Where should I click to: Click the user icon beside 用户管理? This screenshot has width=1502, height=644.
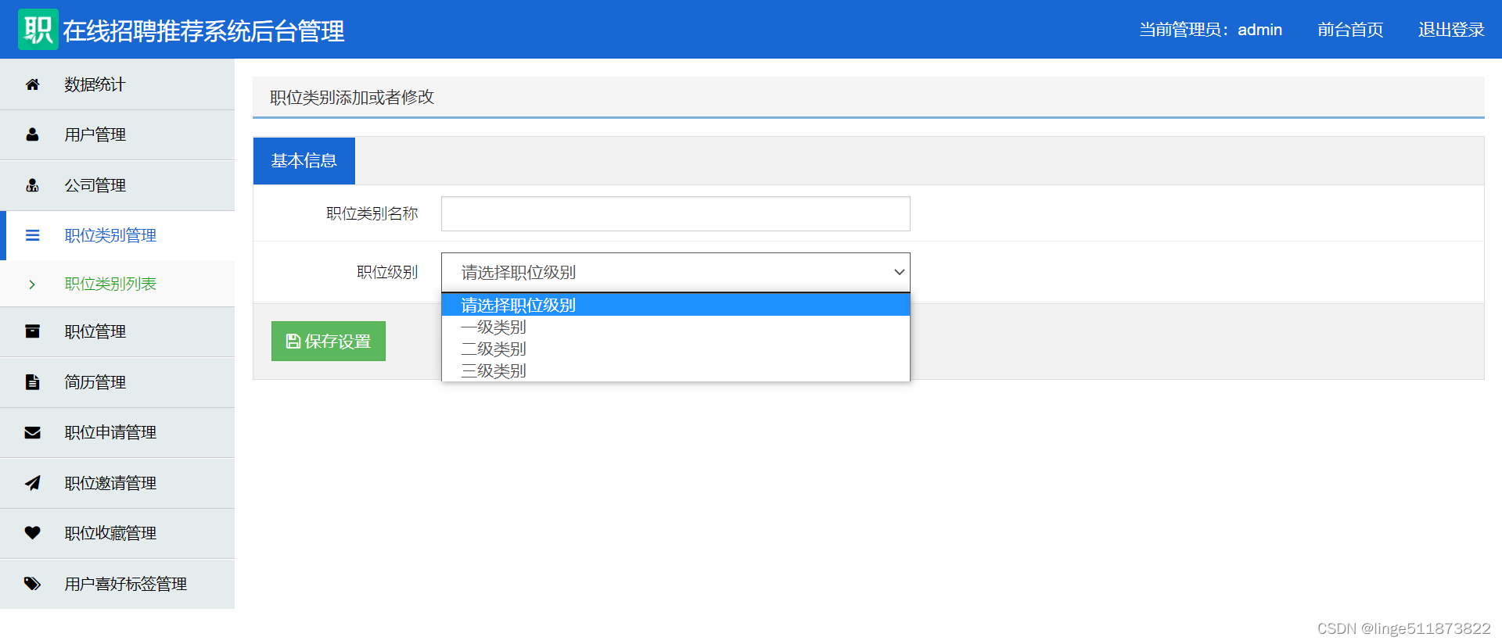[32, 134]
